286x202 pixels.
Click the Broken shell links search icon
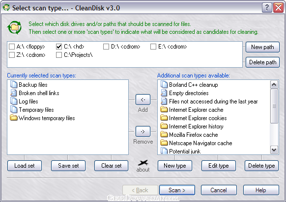(x=14, y=93)
